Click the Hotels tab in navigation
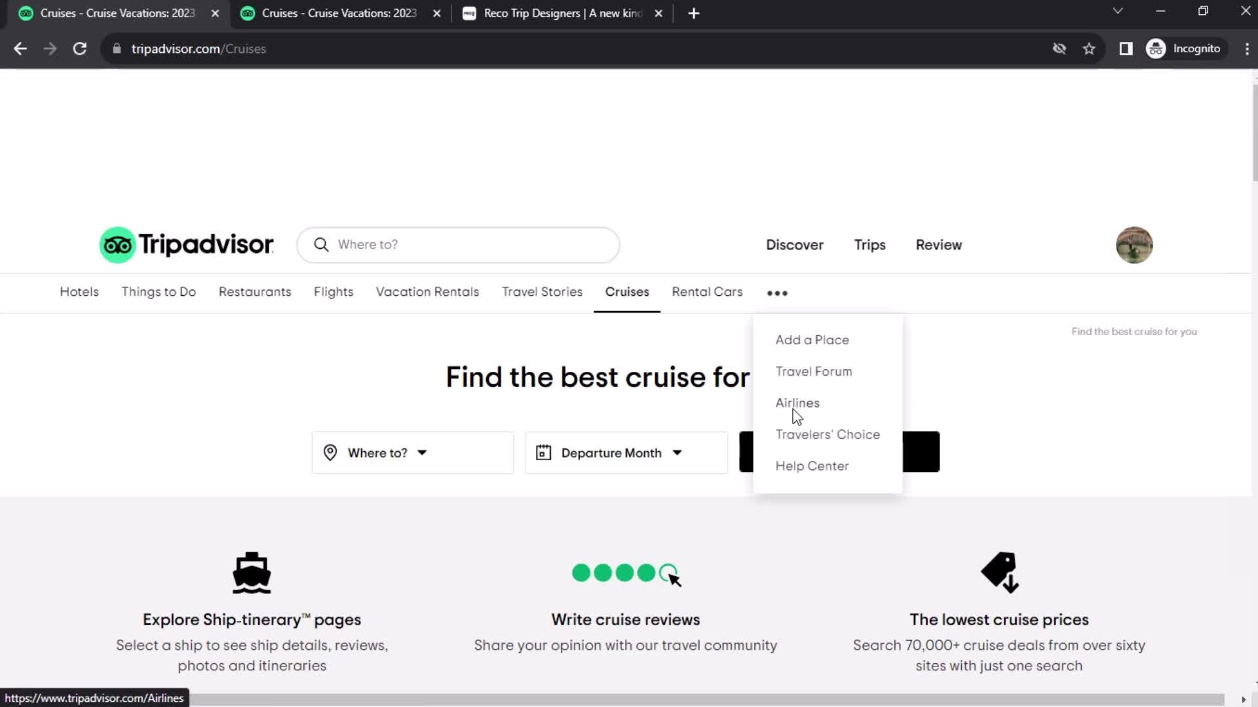Screen dimensions: 1258x707 [79, 292]
